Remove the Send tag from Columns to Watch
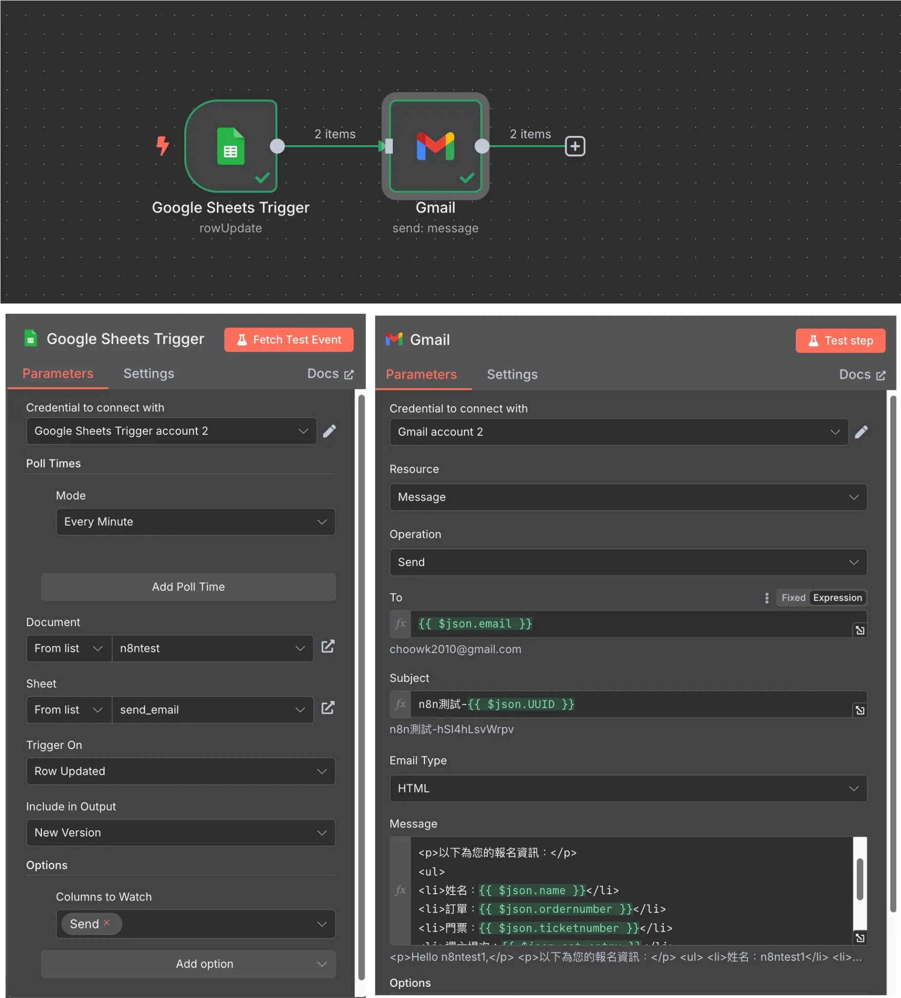Screen dimensions: 901x998 click(x=106, y=923)
